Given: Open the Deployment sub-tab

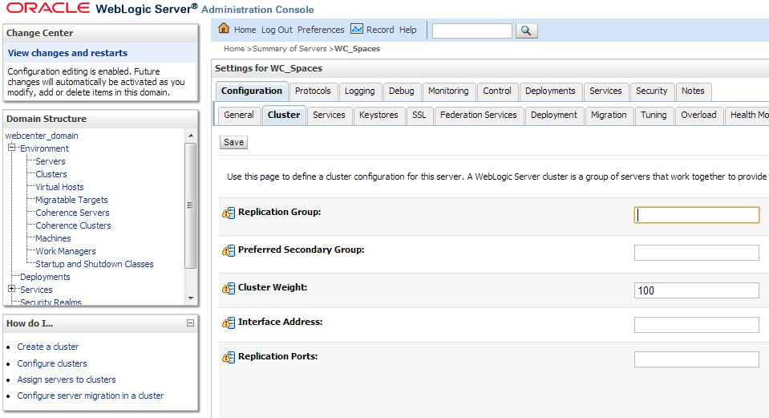Looking at the screenshot, I should (554, 116).
